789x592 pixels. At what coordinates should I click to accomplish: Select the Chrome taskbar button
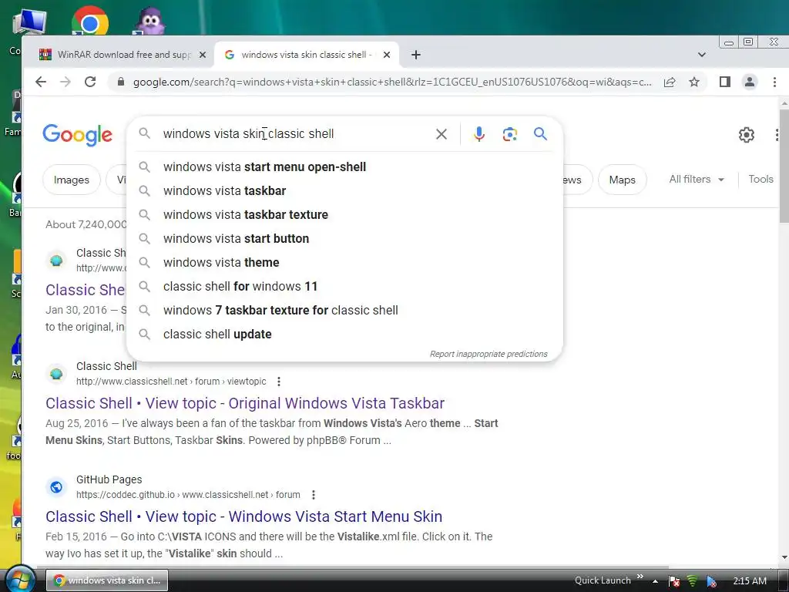click(107, 580)
